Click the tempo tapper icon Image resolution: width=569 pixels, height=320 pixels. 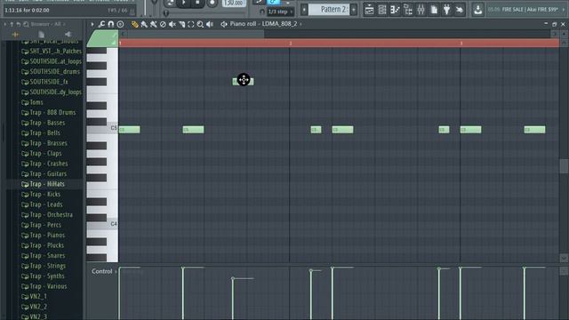[x=460, y=10]
